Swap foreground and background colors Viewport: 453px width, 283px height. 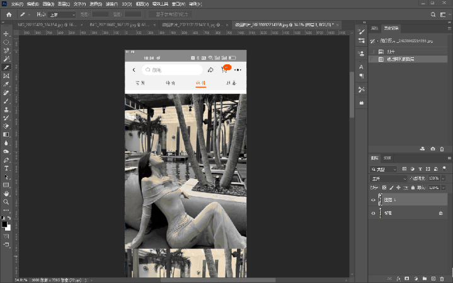(x=9, y=217)
